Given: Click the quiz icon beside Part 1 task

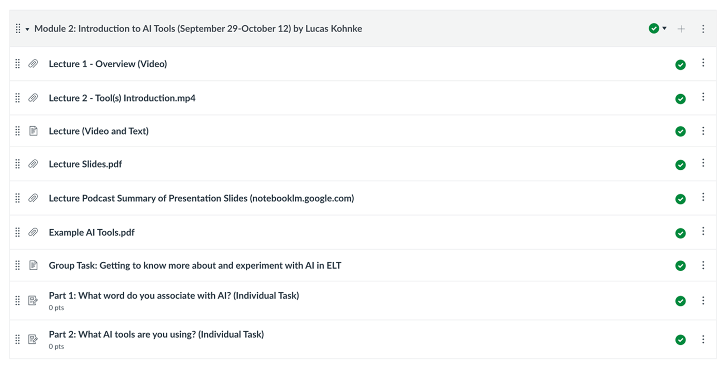Looking at the screenshot, I should (x=33, y=300).
